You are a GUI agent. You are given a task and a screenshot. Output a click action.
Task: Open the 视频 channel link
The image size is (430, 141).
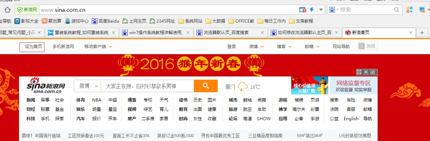[x=132, y=109]
